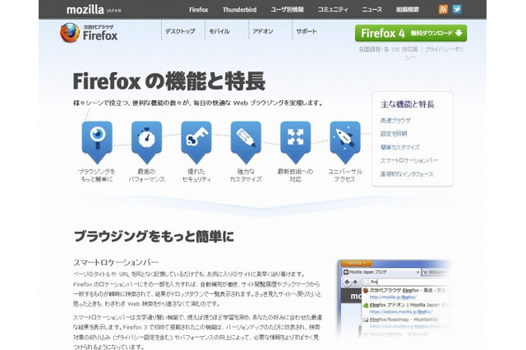Click 最新技術への対応 label
The height and width of the screenshot is (350, 526).
[x=295, y=175]
